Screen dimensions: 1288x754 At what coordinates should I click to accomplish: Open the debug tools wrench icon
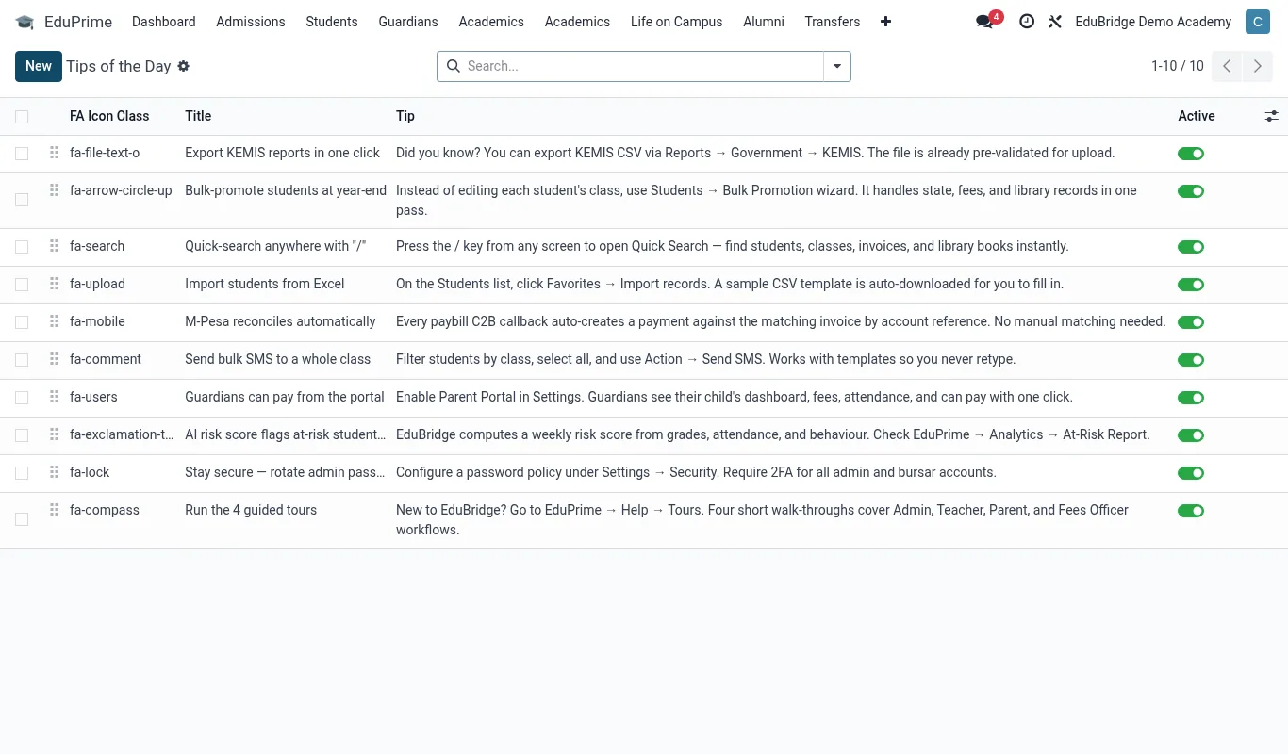pos(1054,22)
